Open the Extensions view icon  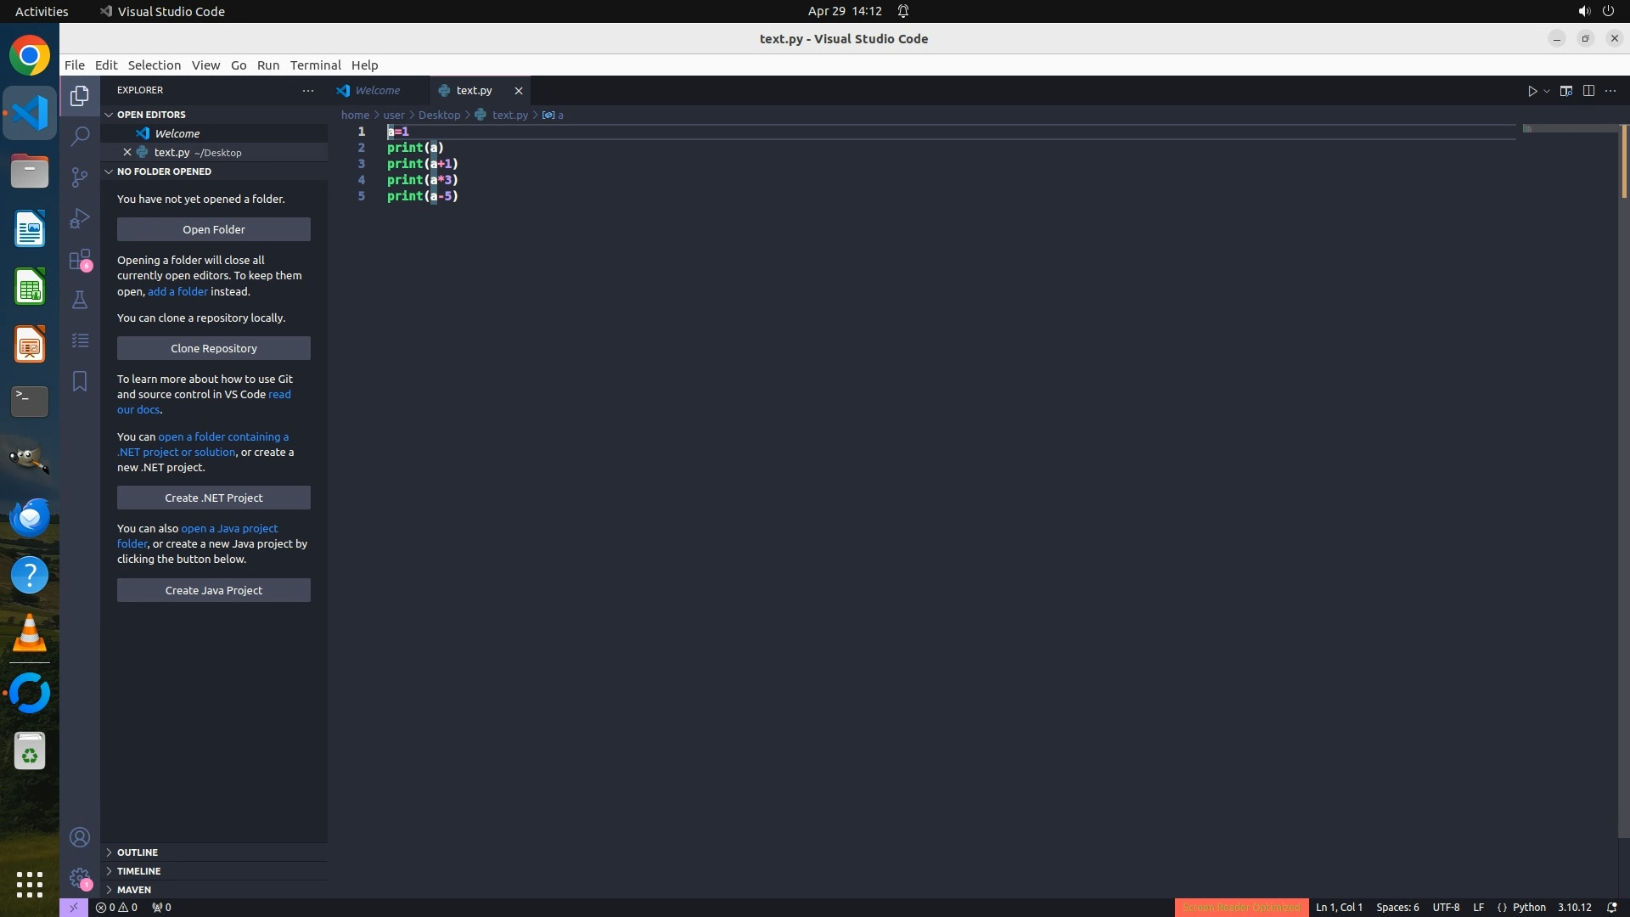tap(80, 259)
